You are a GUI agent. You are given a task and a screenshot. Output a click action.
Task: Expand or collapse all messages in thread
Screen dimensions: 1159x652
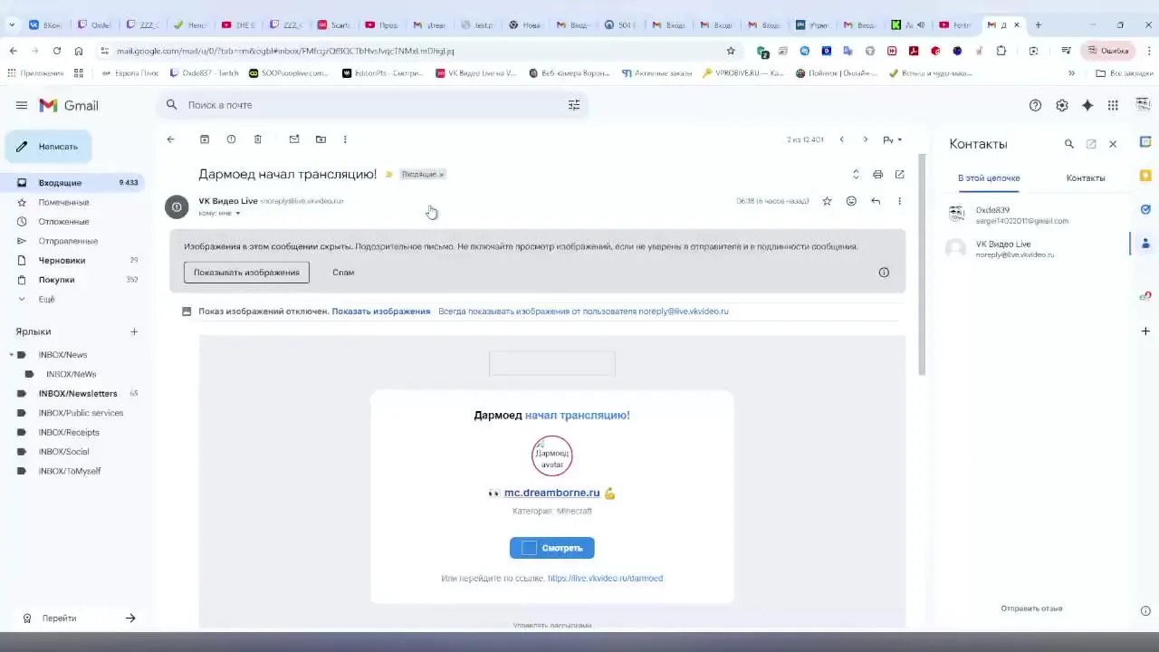[x=856, y=174]
